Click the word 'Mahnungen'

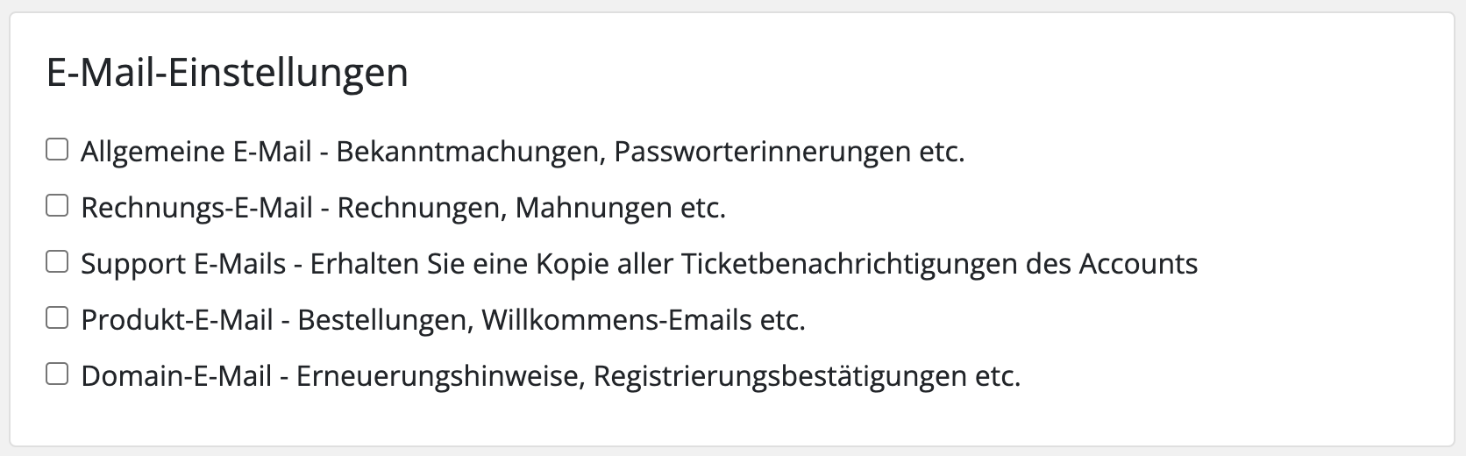tap(594, 208)
